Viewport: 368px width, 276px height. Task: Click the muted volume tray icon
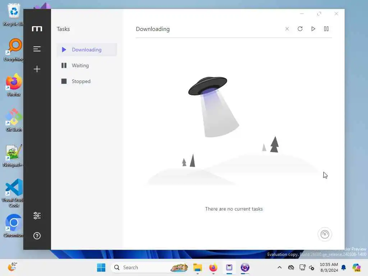312,267
